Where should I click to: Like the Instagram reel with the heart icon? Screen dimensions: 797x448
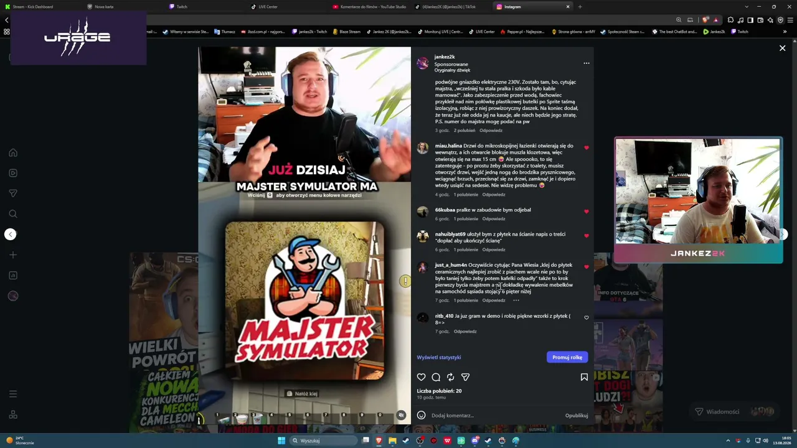pyautogui.click(x=422, y=377)
